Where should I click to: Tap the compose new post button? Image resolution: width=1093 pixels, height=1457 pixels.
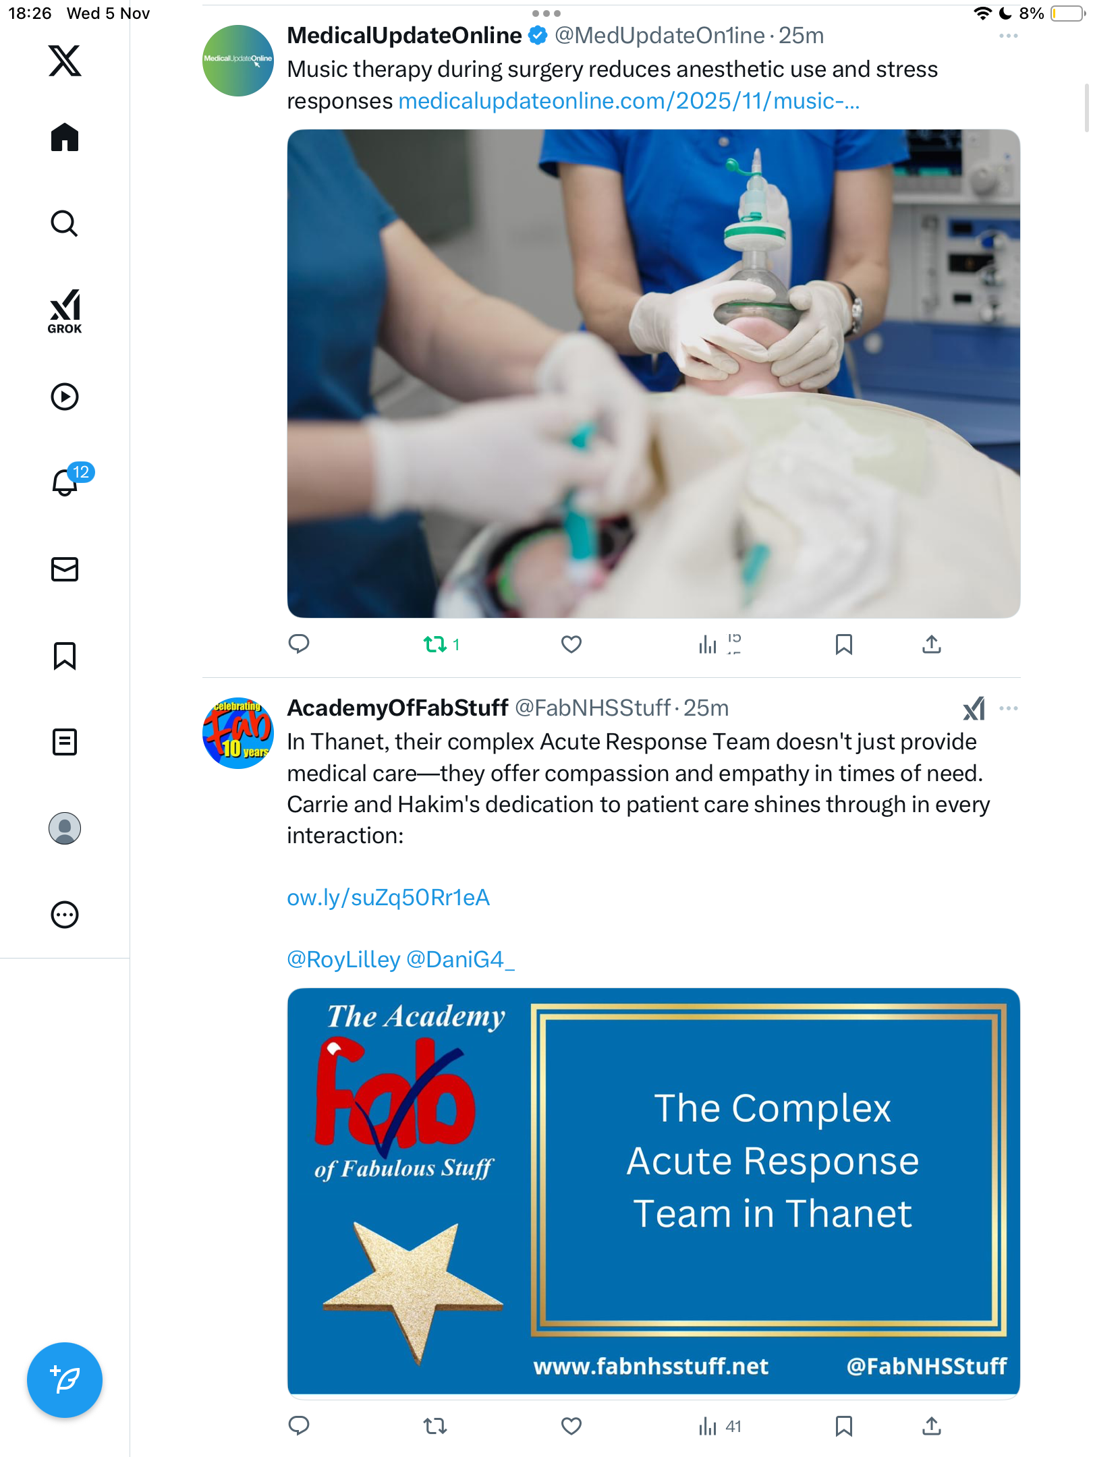[x=65, y=1380]
